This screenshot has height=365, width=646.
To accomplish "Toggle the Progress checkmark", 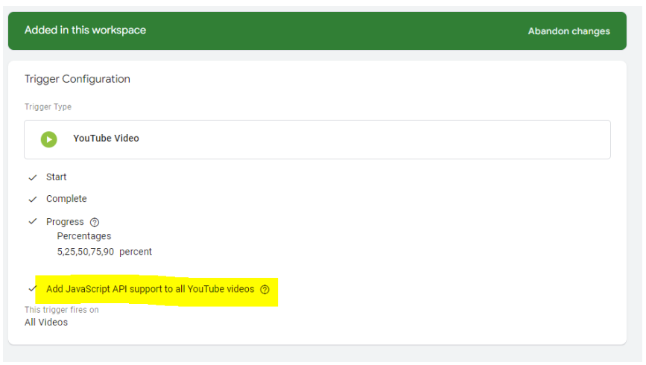I will click(x=33, y=222).
